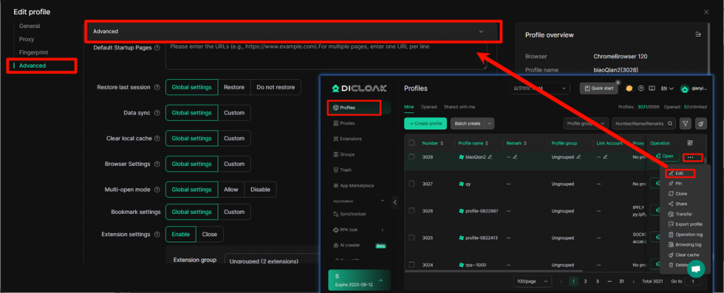Switch to Fingerprint tab in Edit profile
This screenshot has width=724, height=293.
tap(34, 53)
